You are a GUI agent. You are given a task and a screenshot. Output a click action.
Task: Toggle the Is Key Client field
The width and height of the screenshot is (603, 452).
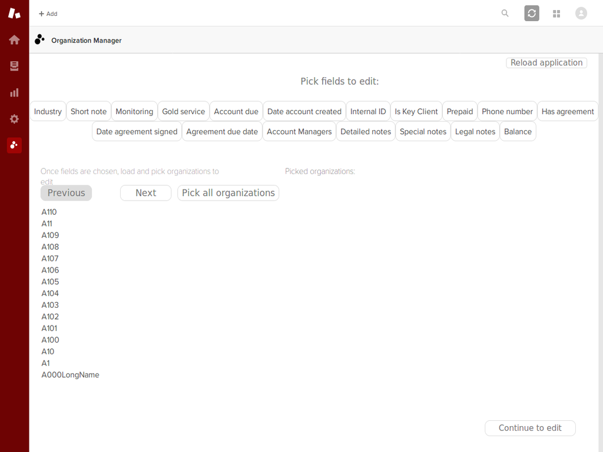tap(416, 111)
